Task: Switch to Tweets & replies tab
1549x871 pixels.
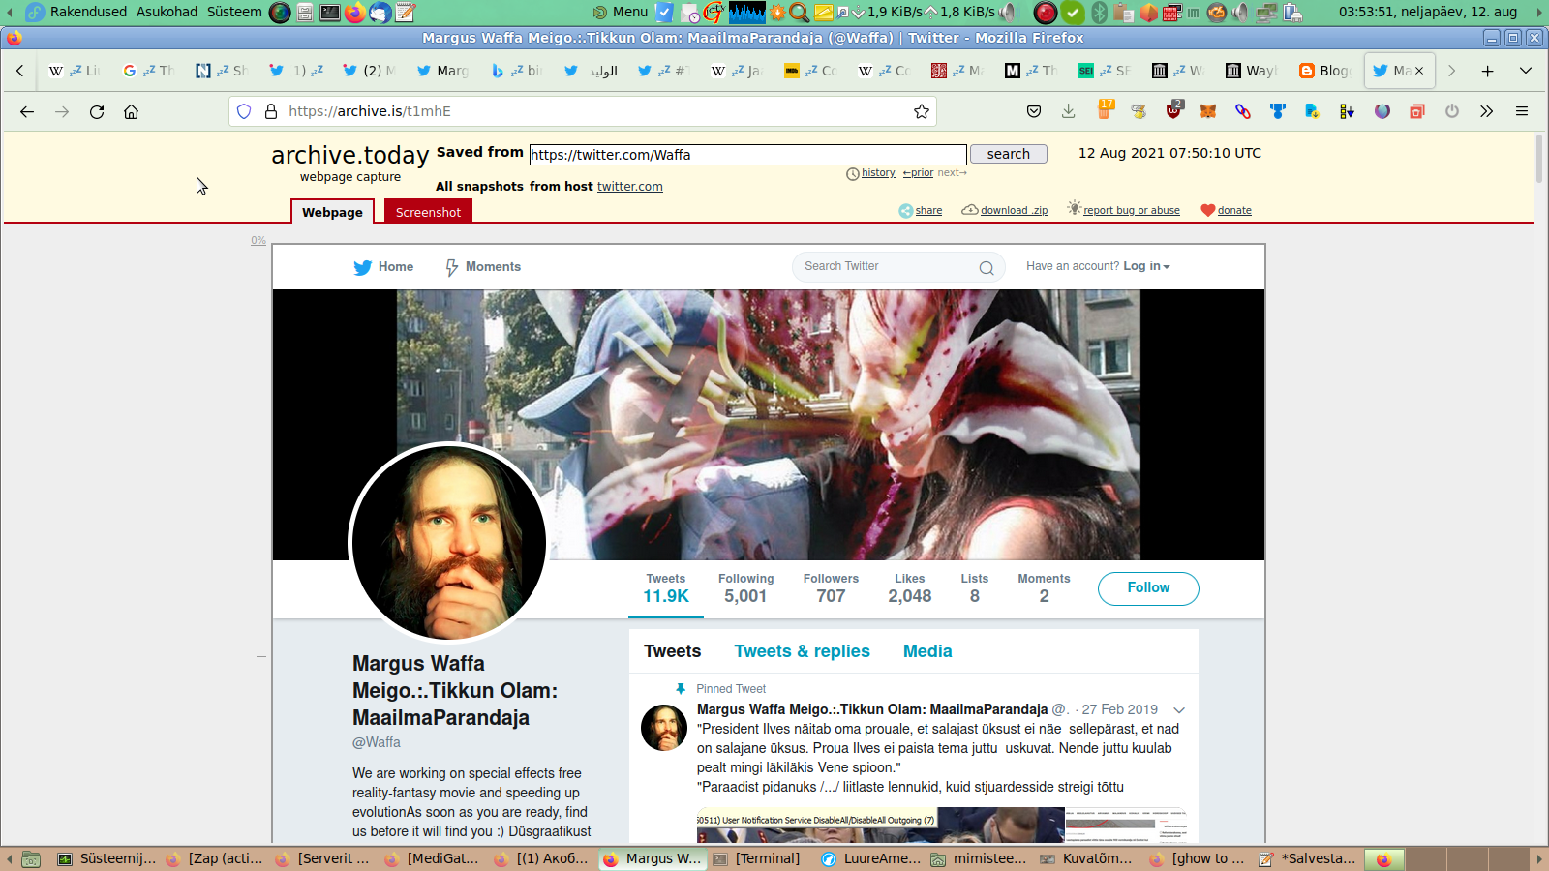Action: [802, 651]
